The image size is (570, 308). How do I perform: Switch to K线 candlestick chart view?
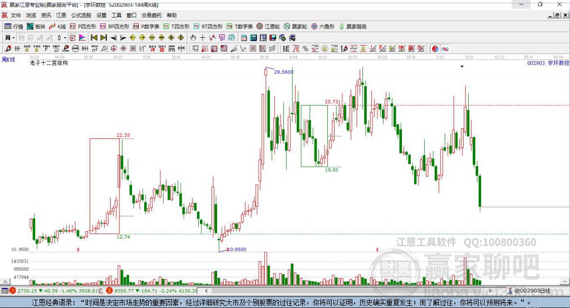[x=57, y=27]
